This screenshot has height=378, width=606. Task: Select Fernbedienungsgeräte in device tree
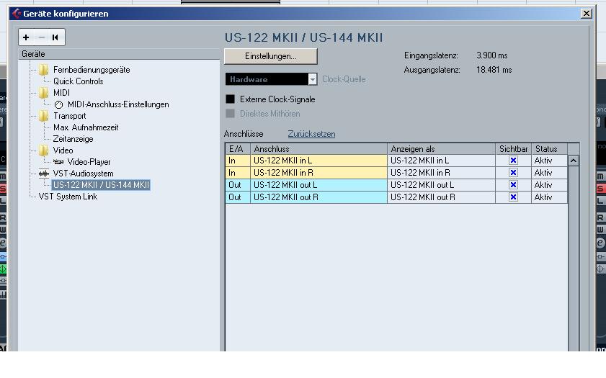[92, 70]
